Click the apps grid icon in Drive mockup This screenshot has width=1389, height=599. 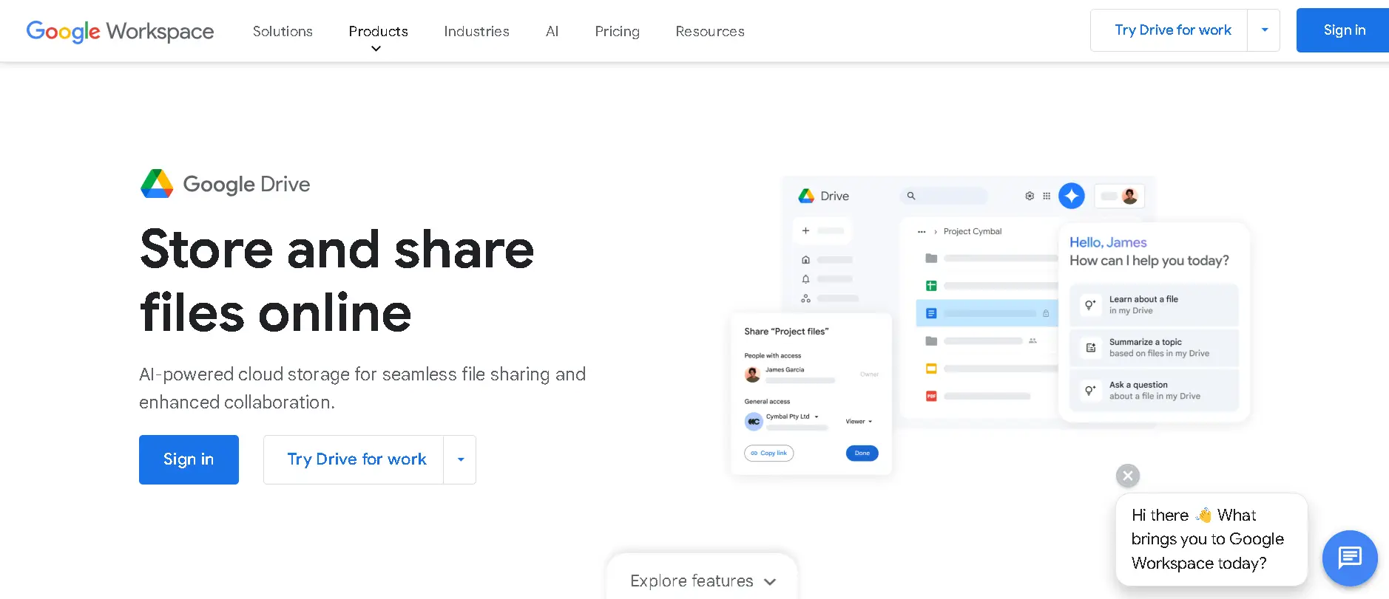click(x=1047, y=196)
